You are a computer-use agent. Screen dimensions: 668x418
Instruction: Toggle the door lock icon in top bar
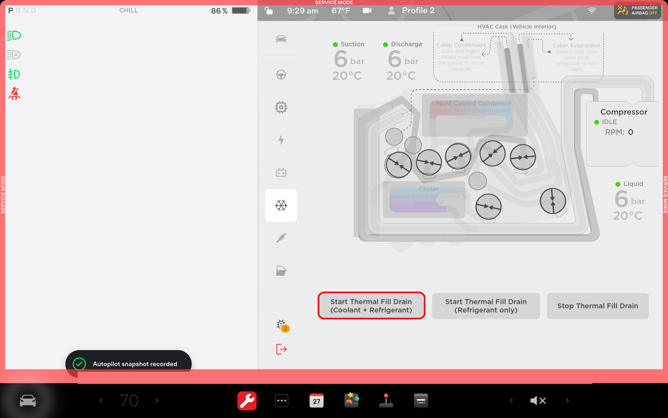269,11
